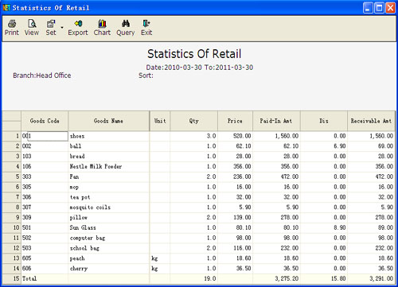
Task: Click the Unit column header
Action: (x=160, y=121)
